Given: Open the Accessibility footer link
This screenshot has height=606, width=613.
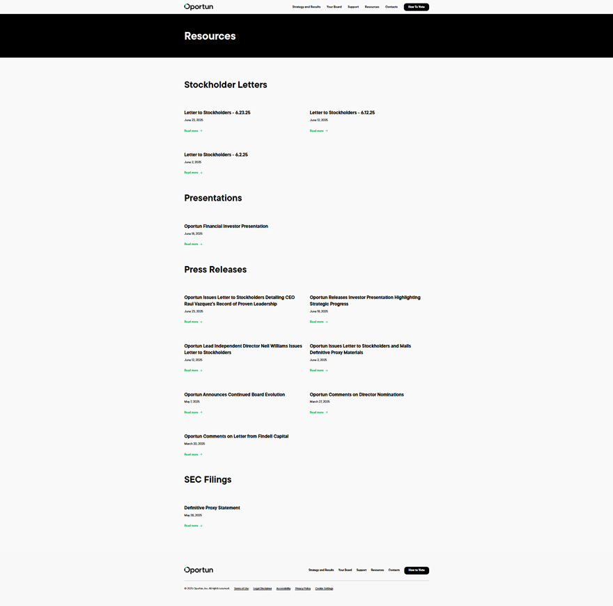Looking at the screenshot, I should click(284, 589).
